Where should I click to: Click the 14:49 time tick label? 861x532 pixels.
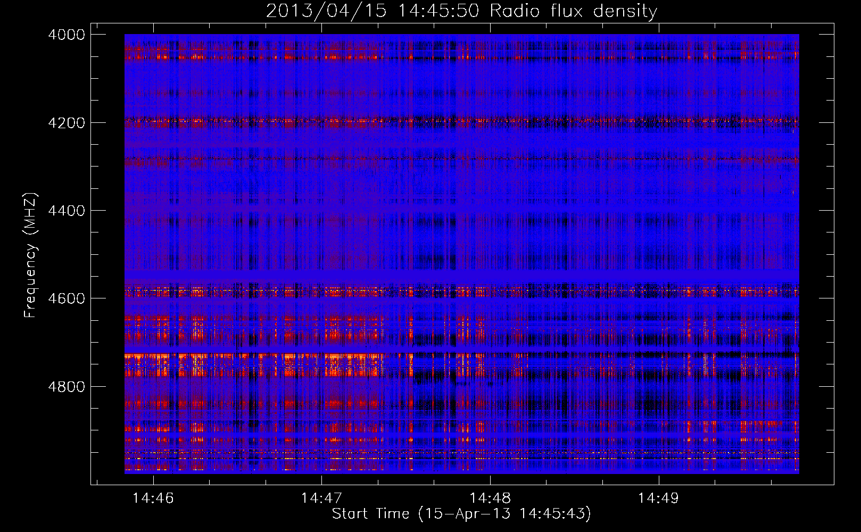click(x=659, y=498)
